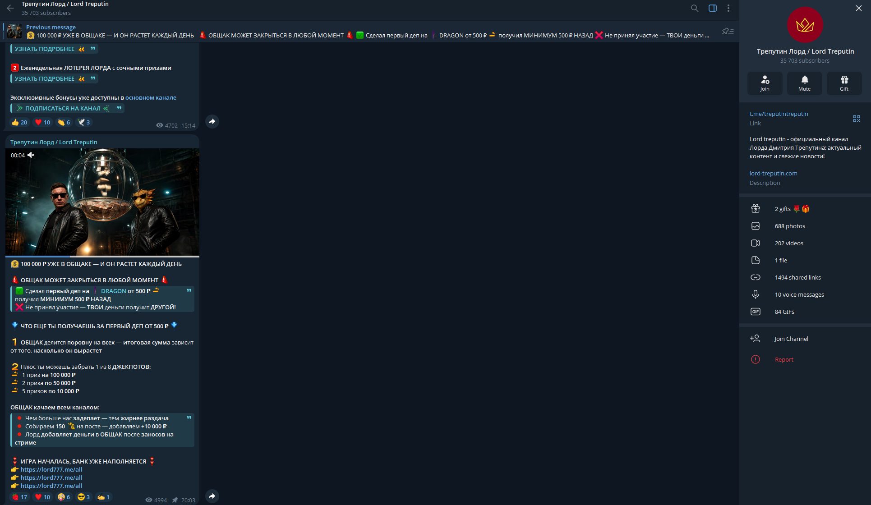Open search in channel header
This screenshot has width=871, height=505.
tap(695, 8)
